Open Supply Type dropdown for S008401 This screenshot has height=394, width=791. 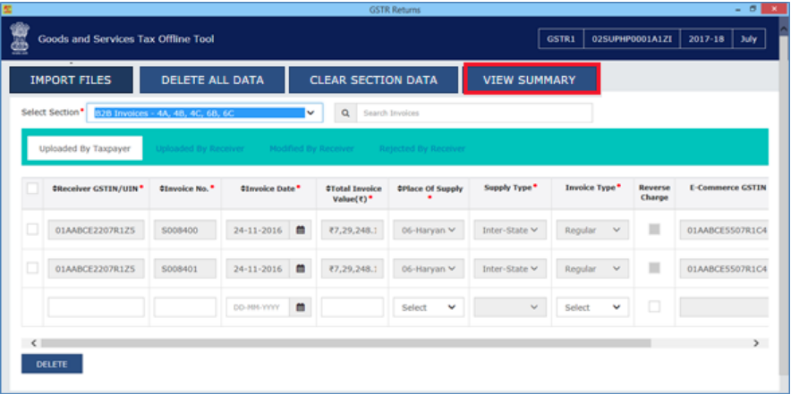pos(510,269)
